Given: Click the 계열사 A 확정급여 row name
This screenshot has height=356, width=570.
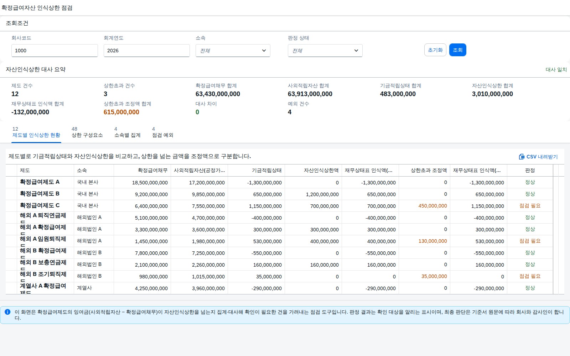Looking at the screenshot, I should pos(43,286).
